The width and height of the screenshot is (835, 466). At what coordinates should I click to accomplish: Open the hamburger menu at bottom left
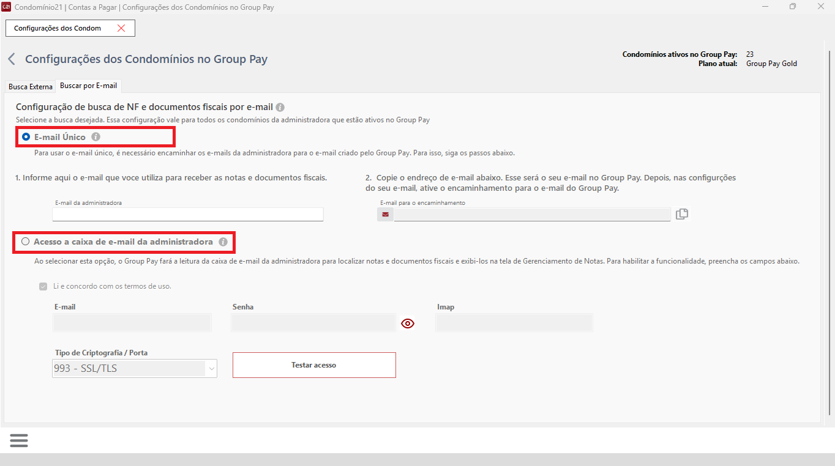19,440
